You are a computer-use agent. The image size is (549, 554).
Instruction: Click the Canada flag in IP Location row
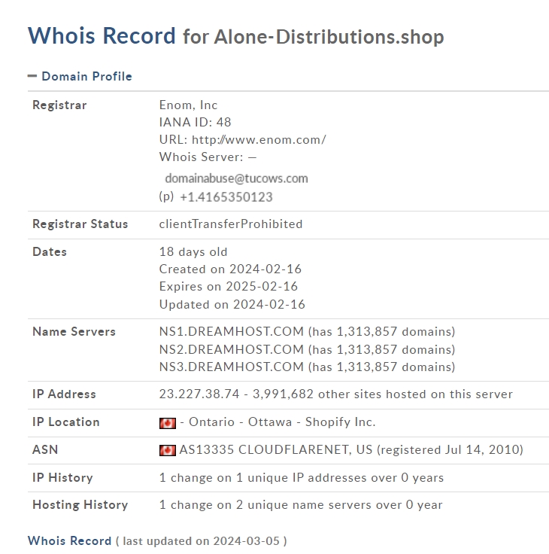(168, 423)
